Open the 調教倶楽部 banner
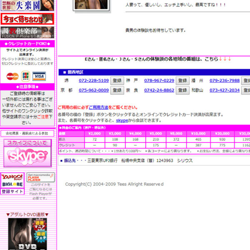Screen dimensions: 250x250 click(27, 32)
